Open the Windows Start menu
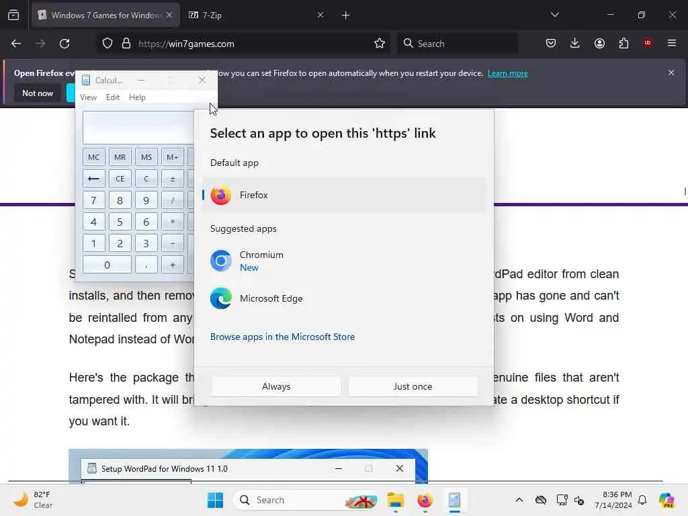This screenshot has width=688, height=516. click(215, 500)
